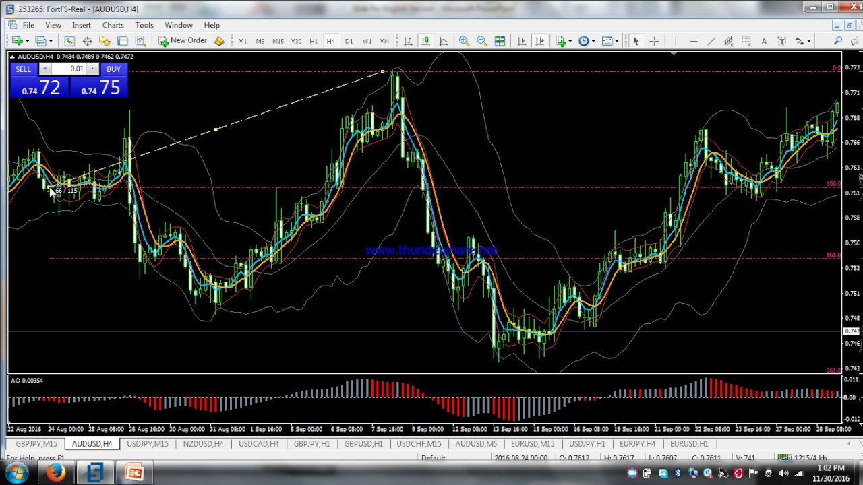
Task: Switch chart to D1 timeframe
Action: coord(349,41)
